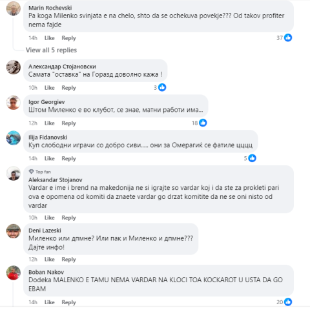Click the 14h timestamp on Ilija Fidanovski's comment

pyautogui.click(x=33, y=158)
